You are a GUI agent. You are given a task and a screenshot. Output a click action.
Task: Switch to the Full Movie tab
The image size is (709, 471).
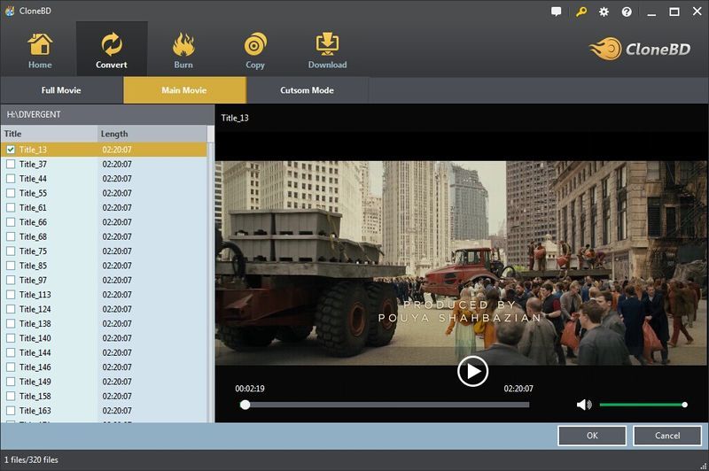61,90
